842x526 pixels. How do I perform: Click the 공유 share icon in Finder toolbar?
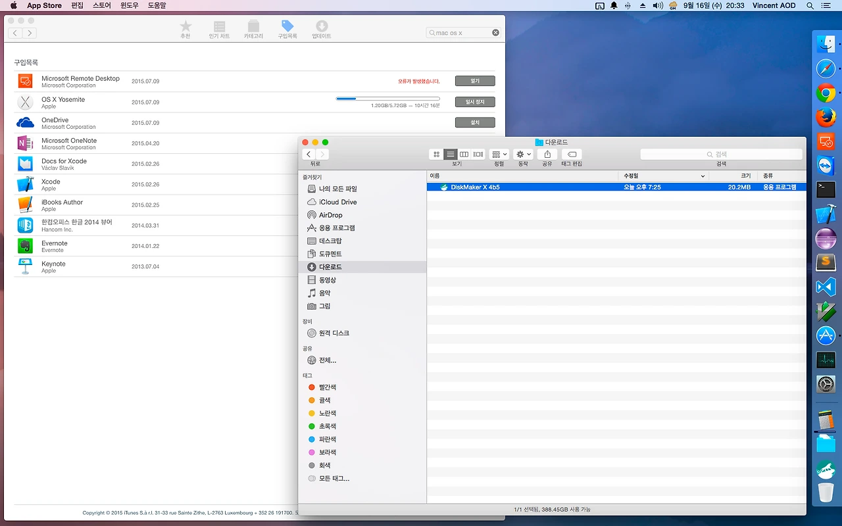(x=546, y=154)
